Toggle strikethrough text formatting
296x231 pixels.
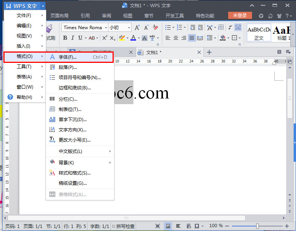(x=92, y=38)
